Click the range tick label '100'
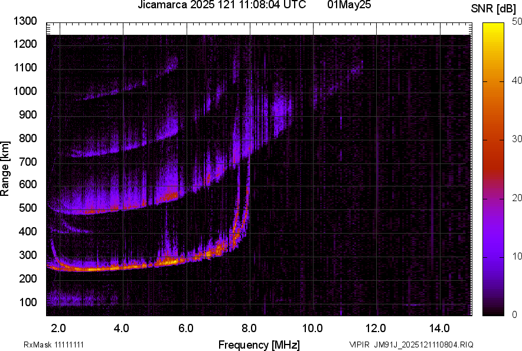522x351 pixels. tap(28, 302)
